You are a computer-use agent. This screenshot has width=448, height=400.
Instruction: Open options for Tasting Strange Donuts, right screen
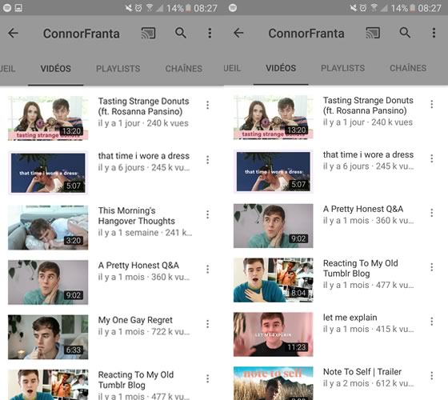(432, 104)
